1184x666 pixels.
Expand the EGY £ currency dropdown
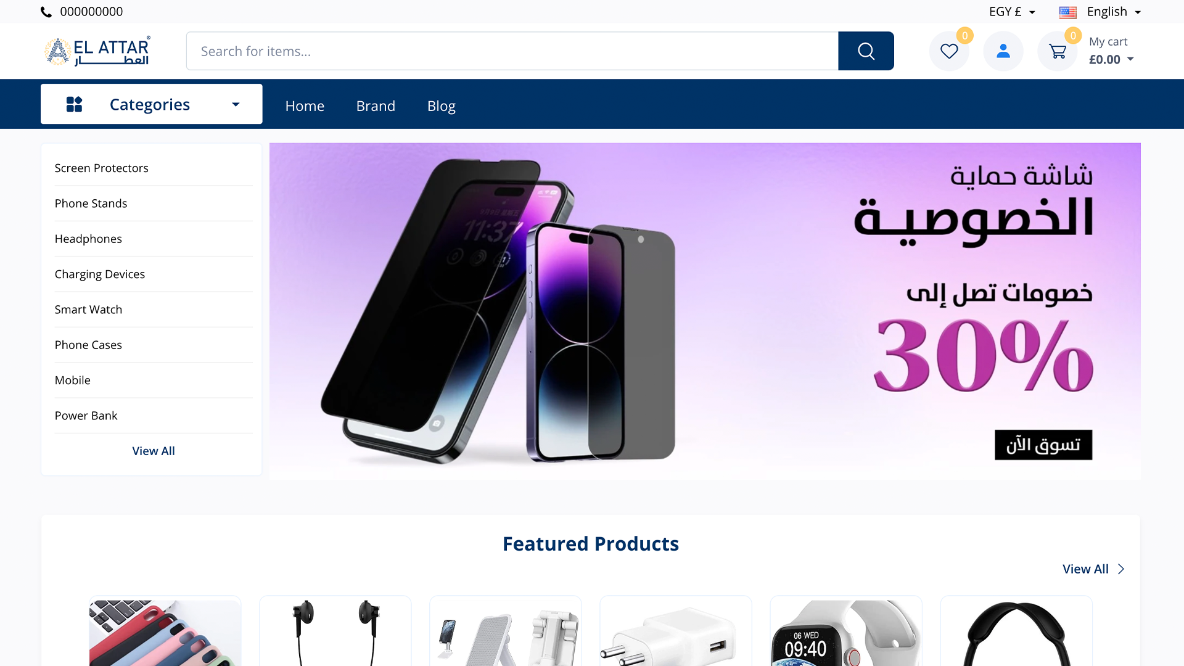pos(1012,12)
